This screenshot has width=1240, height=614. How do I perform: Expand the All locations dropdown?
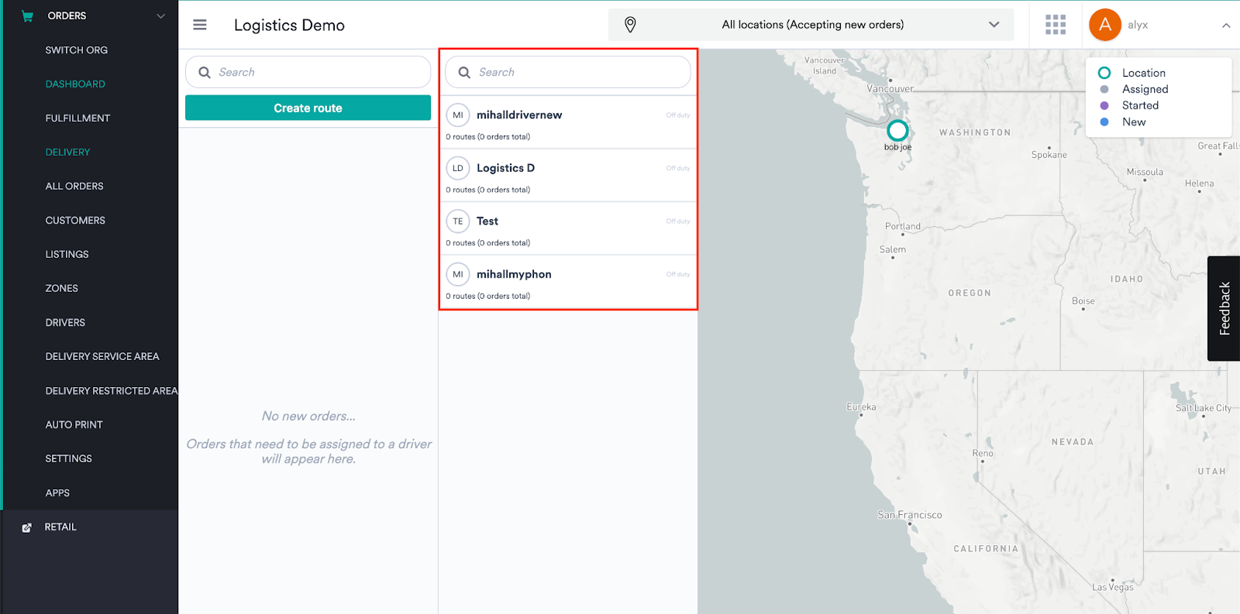point(994,25)
